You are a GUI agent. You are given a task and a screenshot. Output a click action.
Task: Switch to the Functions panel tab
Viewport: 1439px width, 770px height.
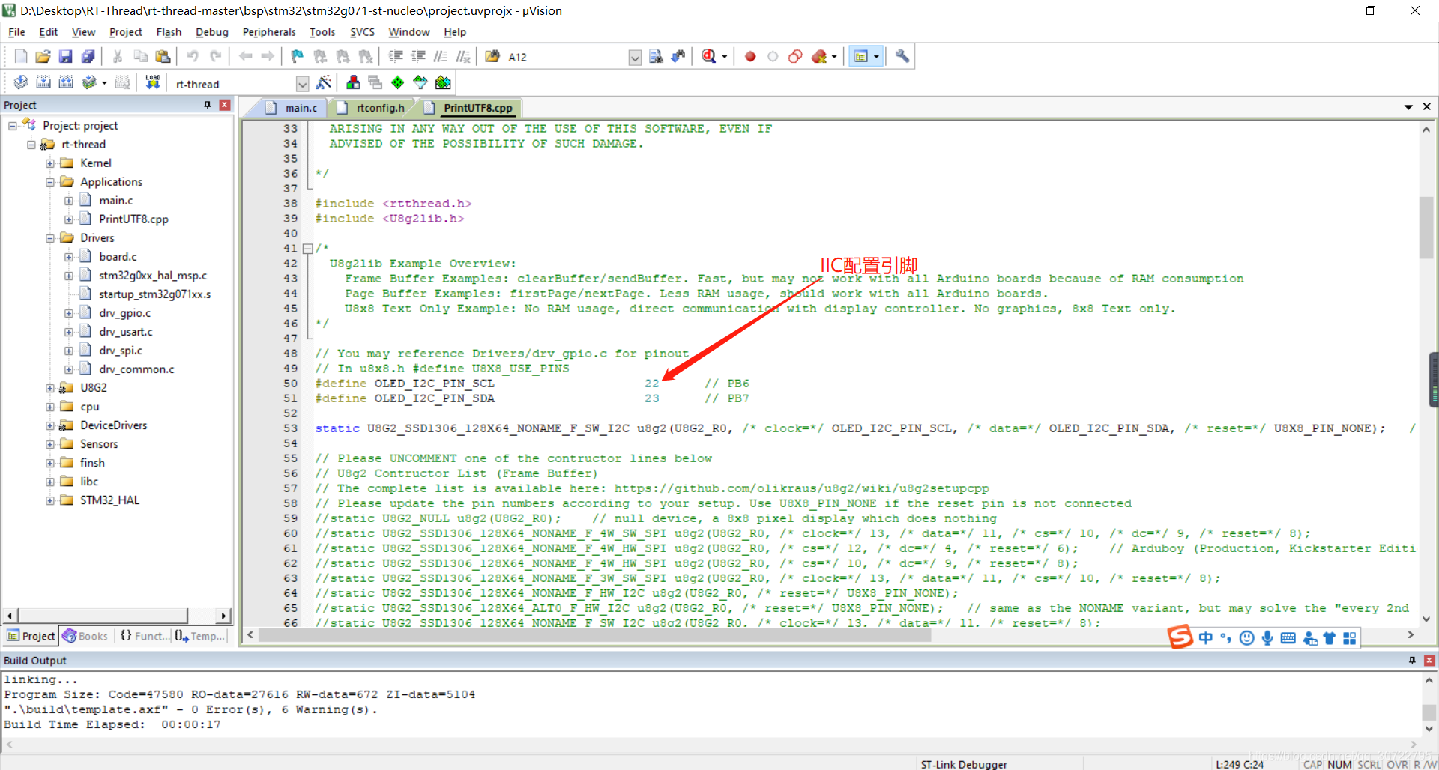click(x=145, y=636)
